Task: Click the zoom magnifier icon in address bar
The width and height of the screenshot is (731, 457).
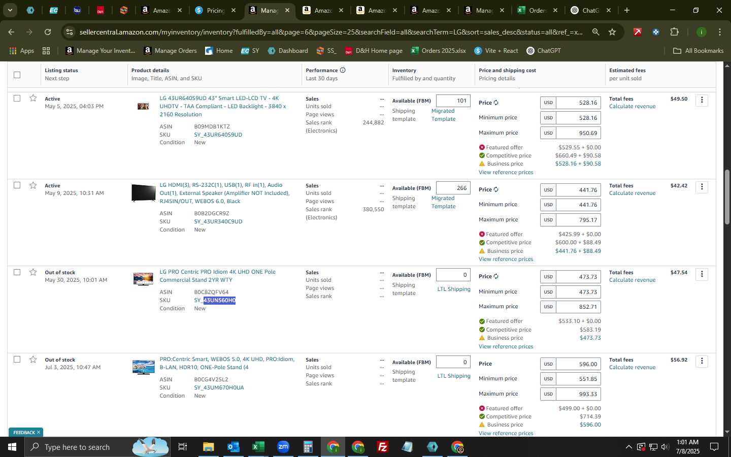Action: (595, 32)
